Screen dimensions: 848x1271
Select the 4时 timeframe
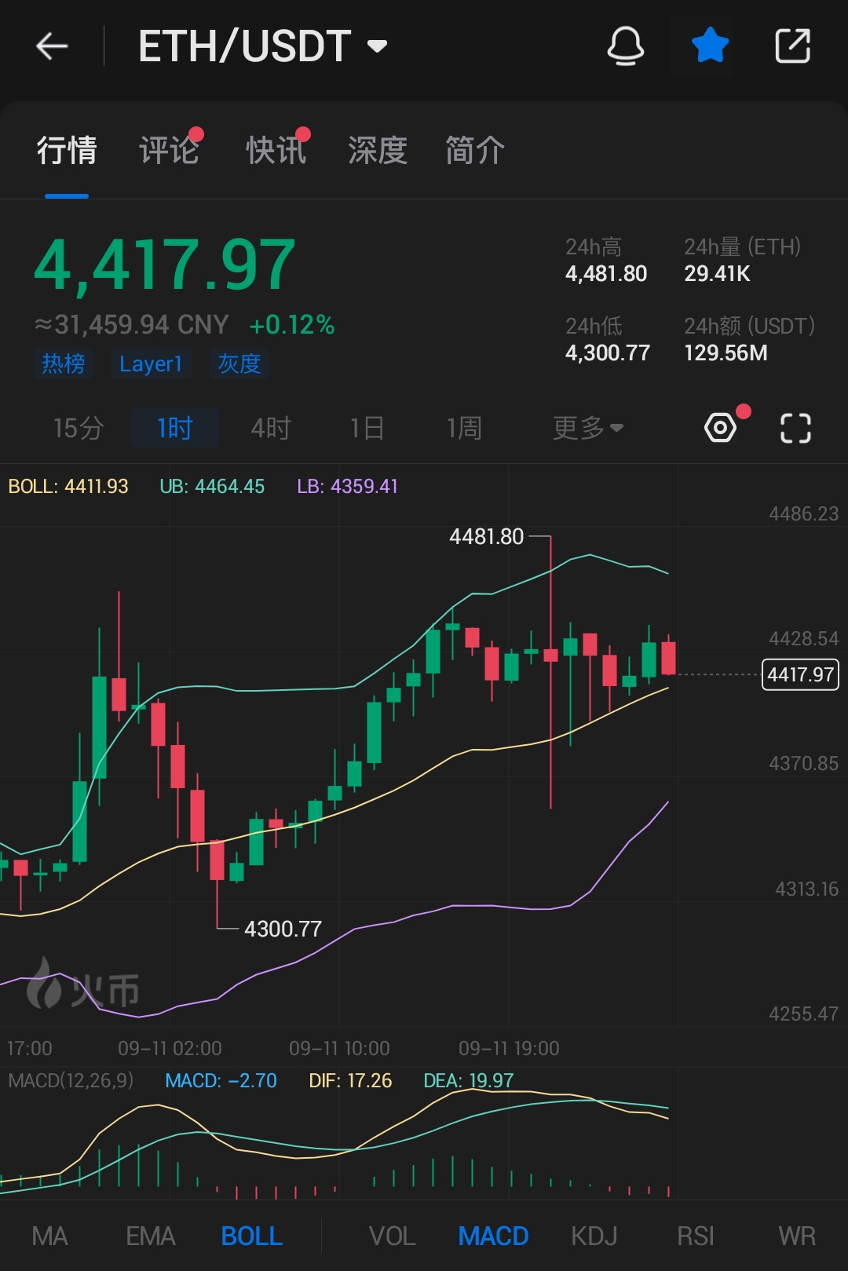click(x=271, y=428)
